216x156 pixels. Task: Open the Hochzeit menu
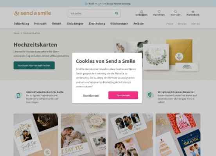tap(40, 24)
